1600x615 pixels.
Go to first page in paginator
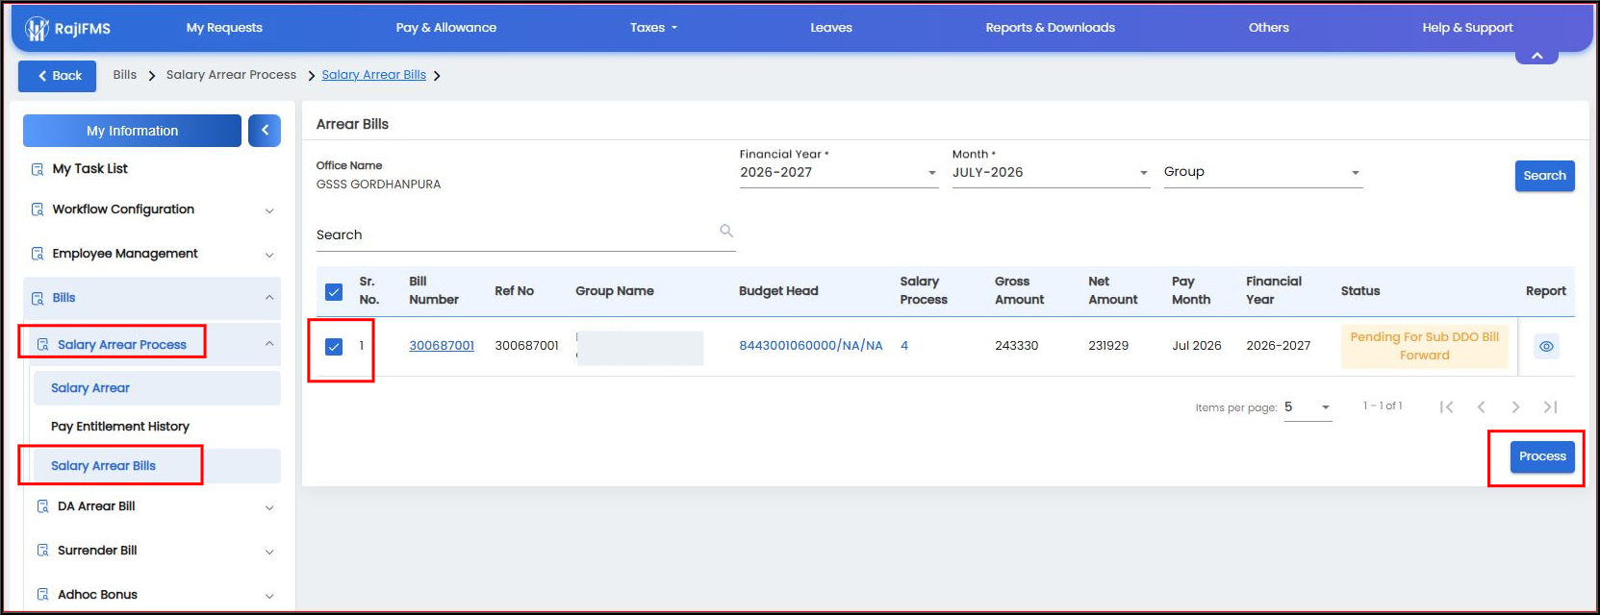[x=1446, y=407]
